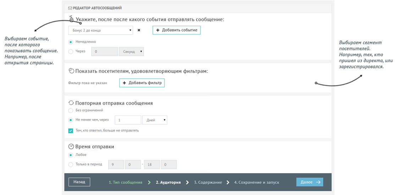Click the repeat interval field containing 1

pyautogui.click(x=128, y=120)
